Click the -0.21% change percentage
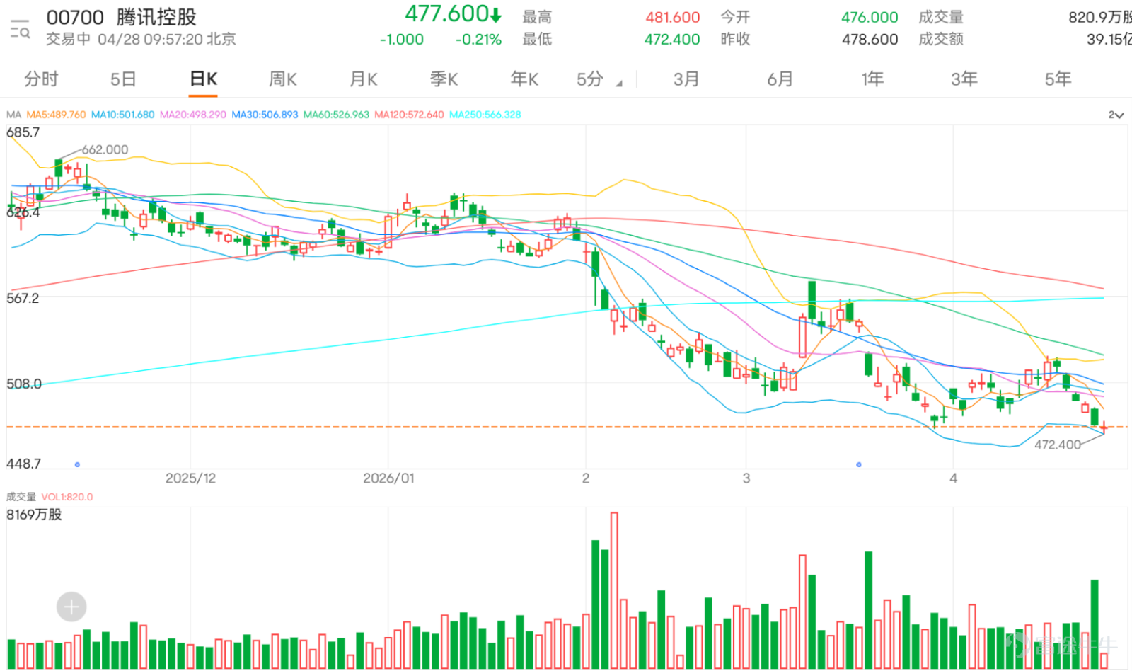Image resolution: width=1132 pixels, height=671 pixels. tap(478, 40)
